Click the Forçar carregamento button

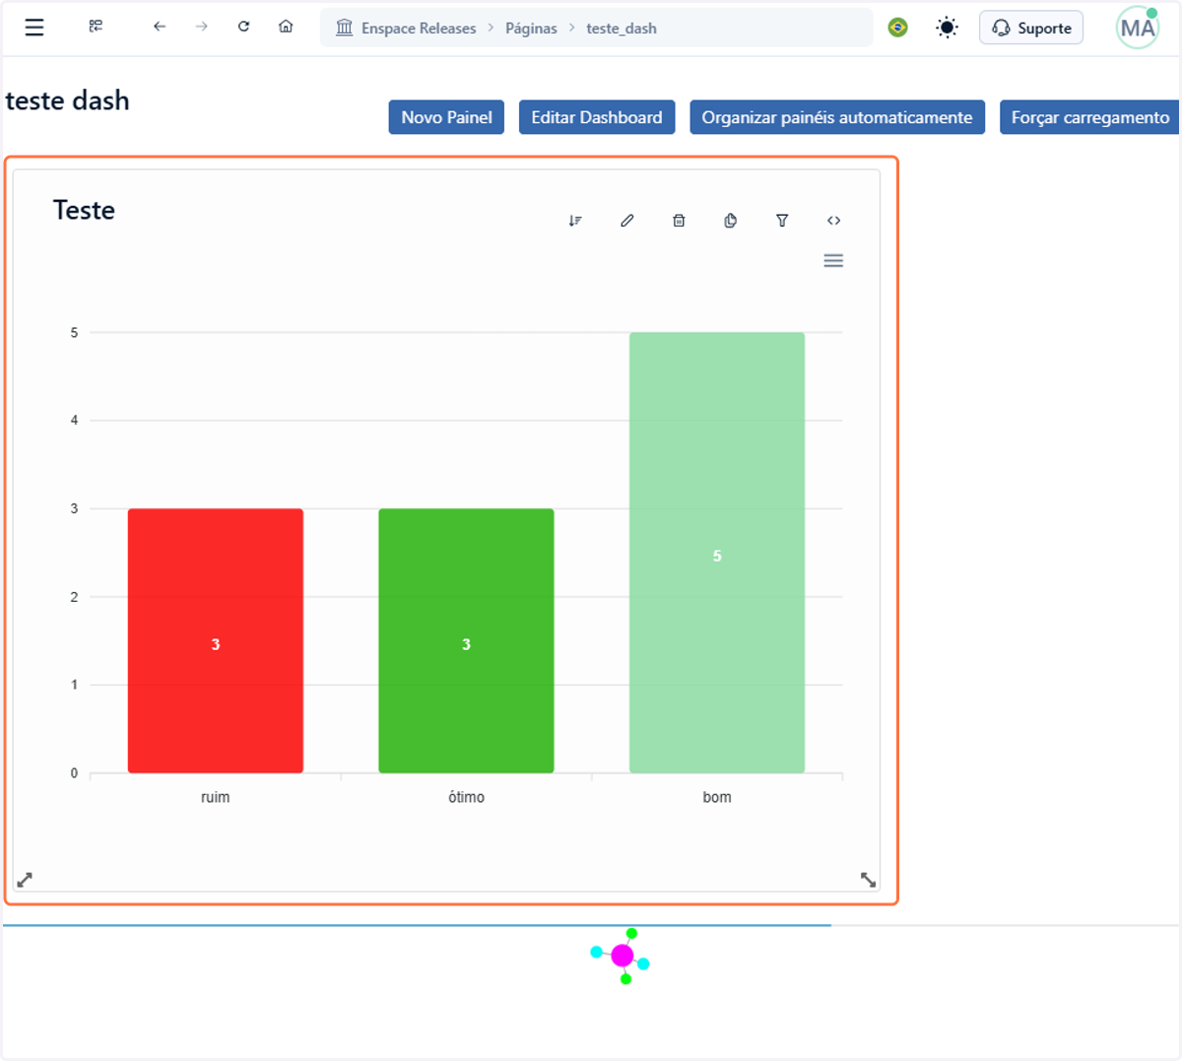point(1089,117)
